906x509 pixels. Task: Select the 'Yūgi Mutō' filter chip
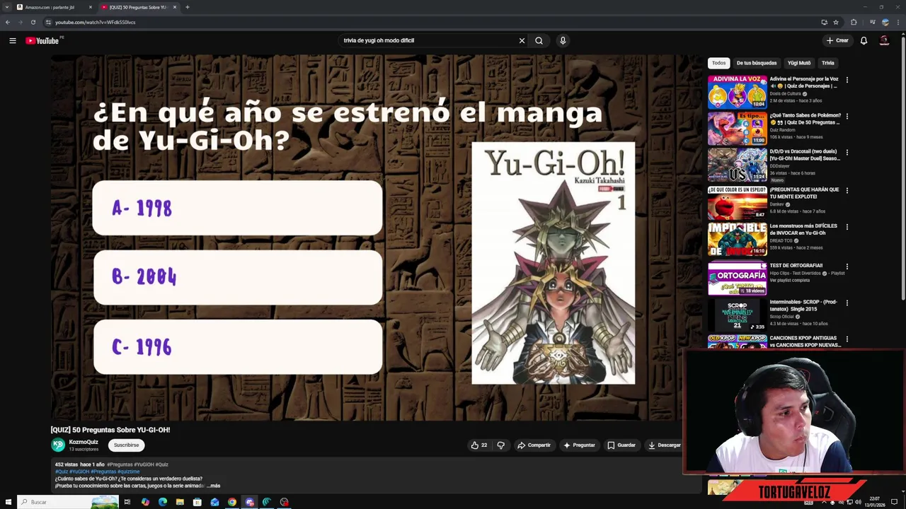click(799, 63)
